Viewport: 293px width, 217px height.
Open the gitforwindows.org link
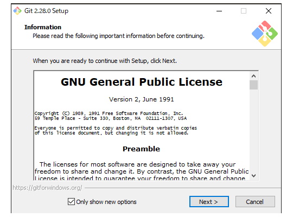click(47, 188)
